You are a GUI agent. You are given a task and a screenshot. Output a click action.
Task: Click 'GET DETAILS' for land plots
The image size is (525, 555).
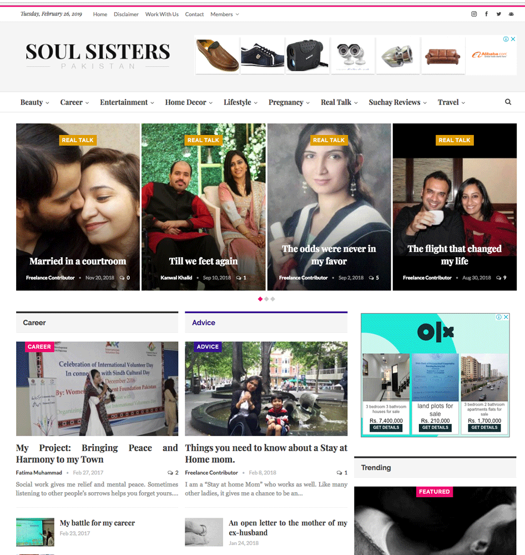[x=435, y=428]
